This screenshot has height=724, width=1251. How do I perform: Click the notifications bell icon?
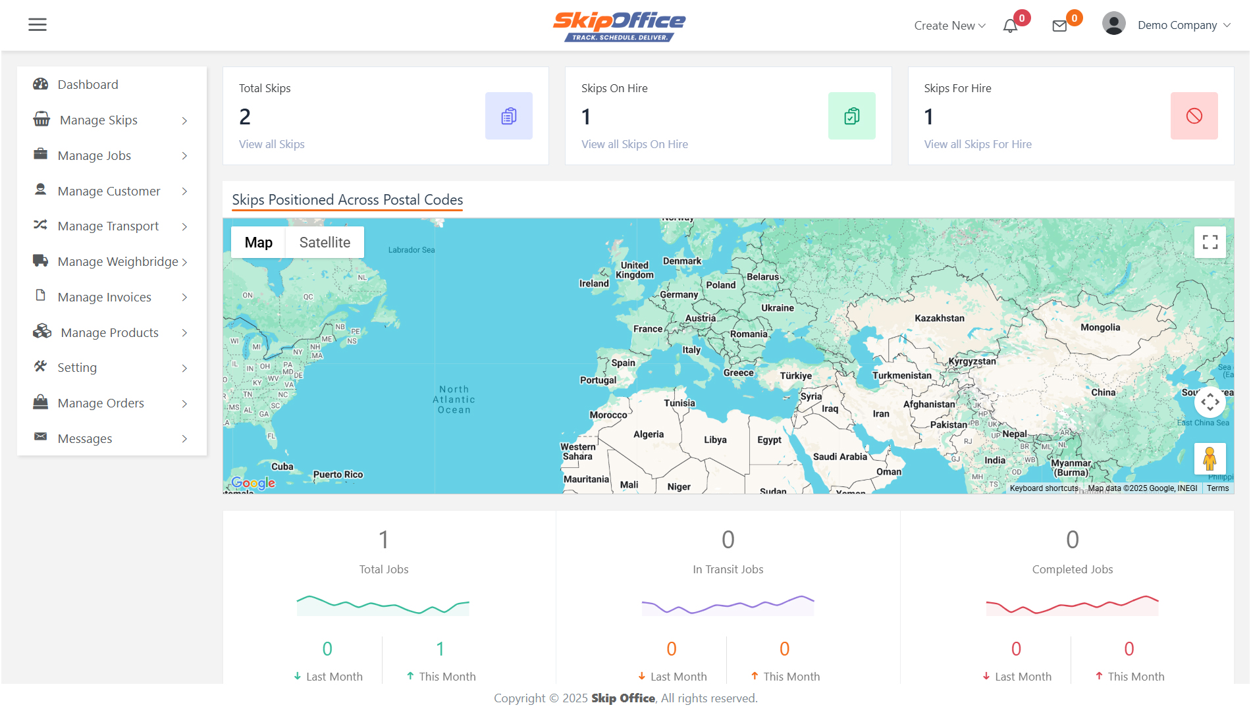[1010, 26]
